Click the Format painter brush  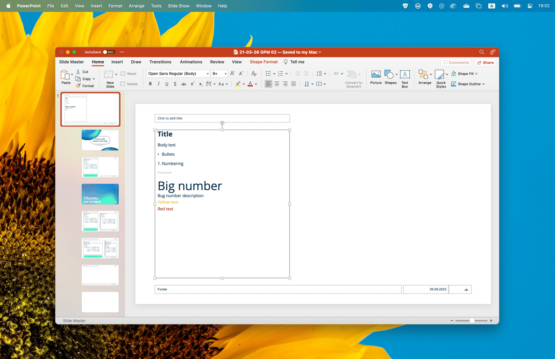78,86
